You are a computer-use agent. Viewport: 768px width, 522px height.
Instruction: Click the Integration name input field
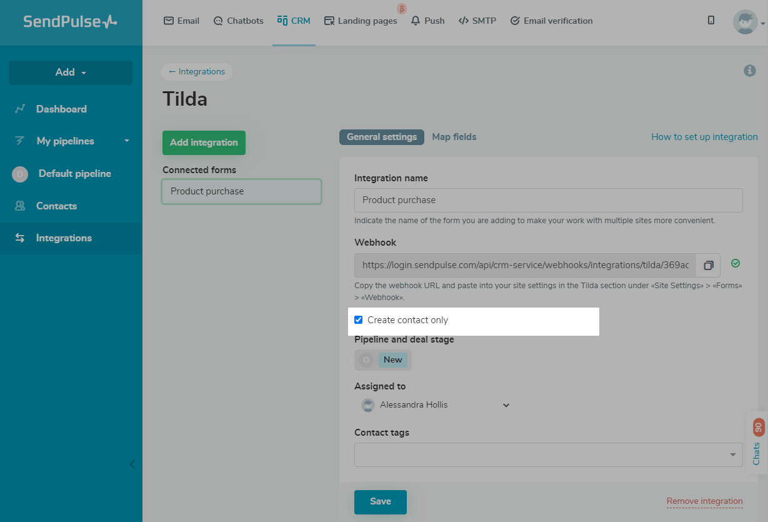tap(548, 200)
